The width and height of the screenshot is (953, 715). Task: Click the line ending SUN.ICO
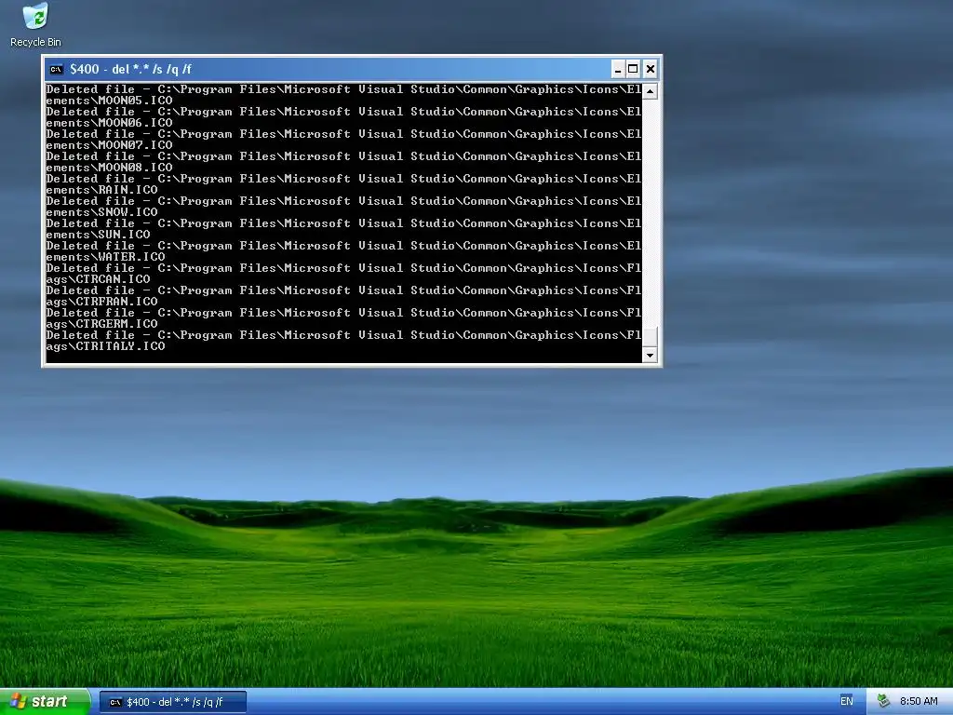coord(99,235)
